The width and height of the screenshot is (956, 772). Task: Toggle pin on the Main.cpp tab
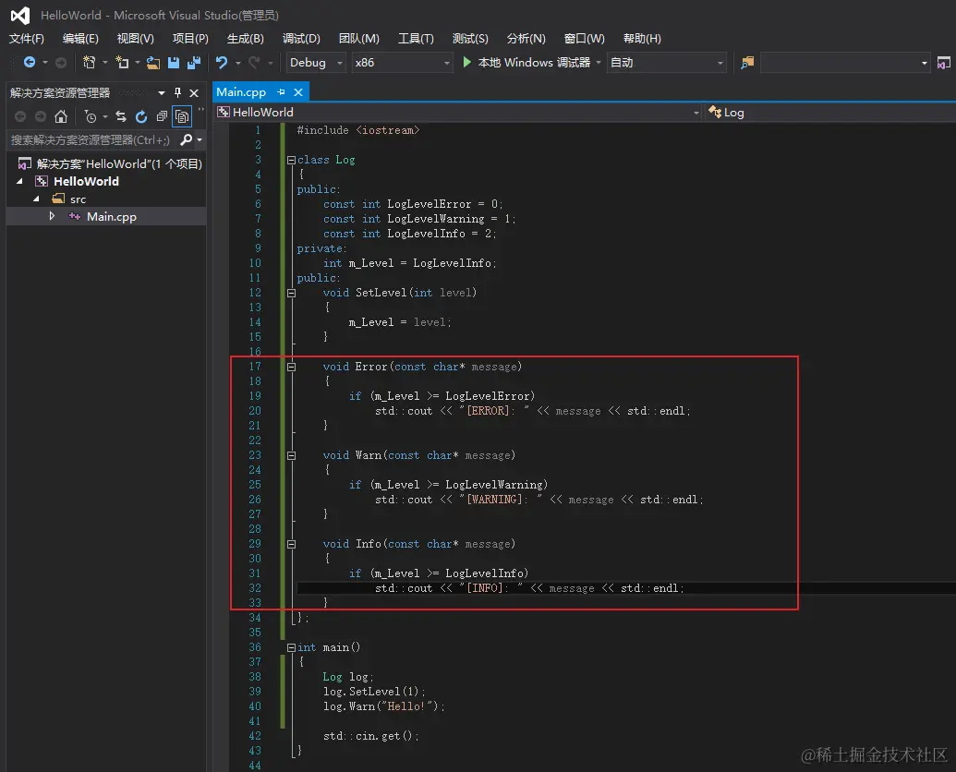[x=282, y=92]
